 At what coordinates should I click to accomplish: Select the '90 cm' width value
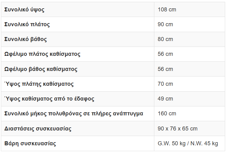click(x=165, y=24)
